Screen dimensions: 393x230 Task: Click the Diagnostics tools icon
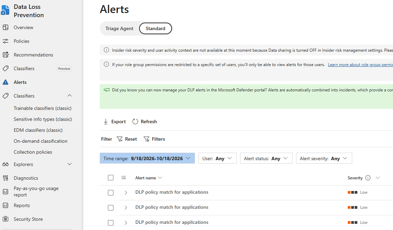[5, 178]
